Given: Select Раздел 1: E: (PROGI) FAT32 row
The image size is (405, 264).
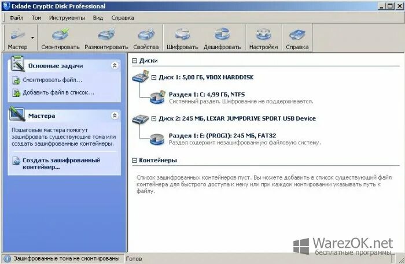Looking at the screenshot, I should [x=222, y=136].
